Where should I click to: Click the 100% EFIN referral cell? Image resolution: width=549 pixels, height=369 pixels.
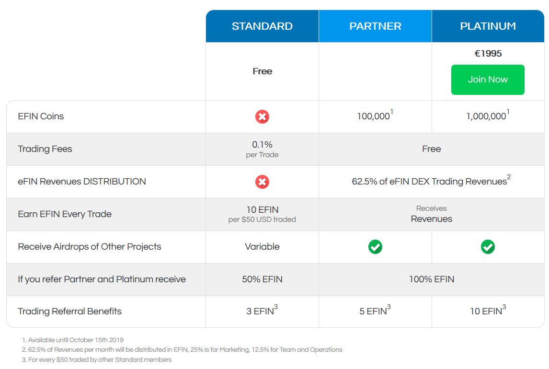431,279
